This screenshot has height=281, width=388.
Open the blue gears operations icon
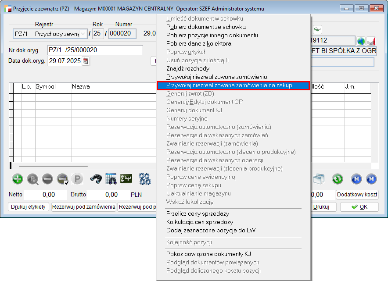pos(145,179)
